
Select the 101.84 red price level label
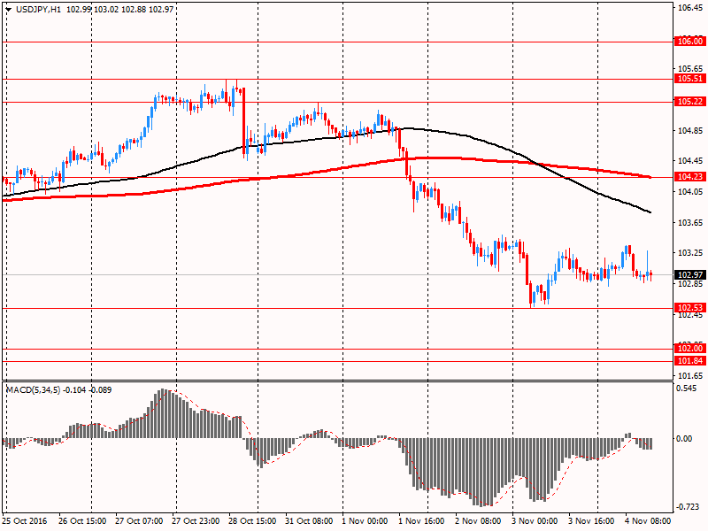690,361
